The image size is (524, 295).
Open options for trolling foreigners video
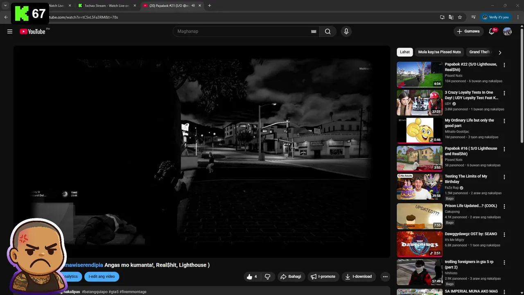pyautogui.click(x=504, y=263)
